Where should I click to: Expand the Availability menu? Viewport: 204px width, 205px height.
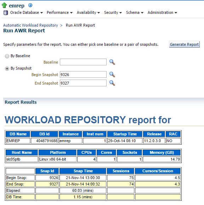tap(88, 12)
